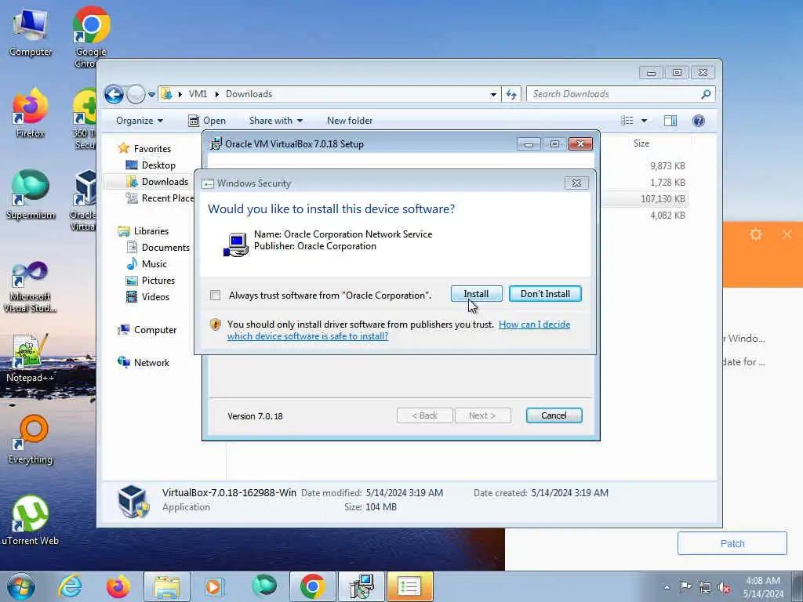
Task: Click Forward arrow in Explorer window
Action: click(x=136, y=94)
